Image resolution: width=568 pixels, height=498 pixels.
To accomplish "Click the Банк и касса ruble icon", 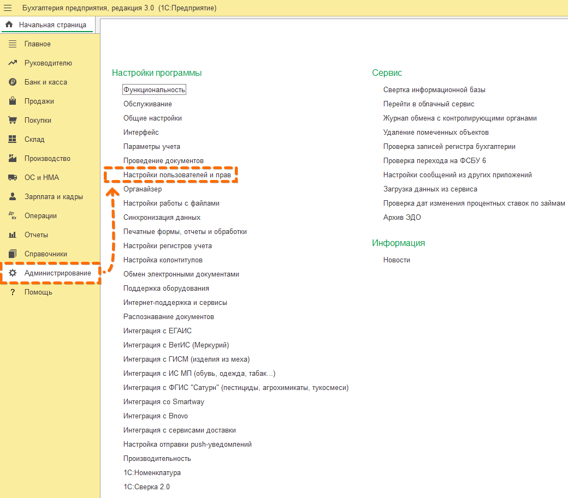I will pyautogui.click(x=13, y=82).
